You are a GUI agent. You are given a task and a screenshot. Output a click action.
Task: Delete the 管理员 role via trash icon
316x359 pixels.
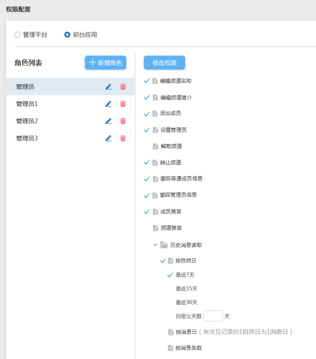pyautogui.click(x=123, y=87)
